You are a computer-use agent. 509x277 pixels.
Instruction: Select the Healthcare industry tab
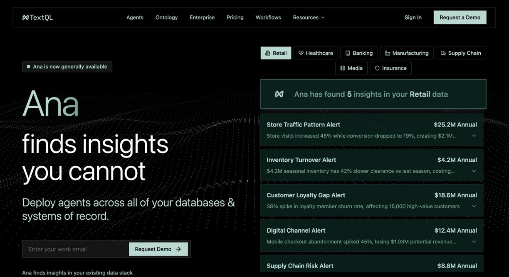click(316, 53)
